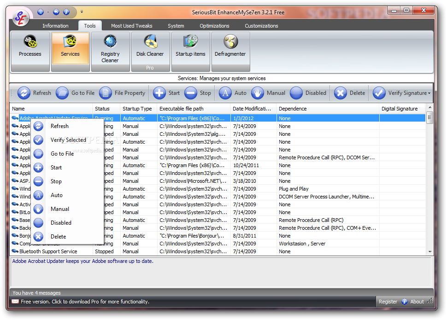Set startup to Auto via toolbar
This screenshot has width=447, height=320.
[233, 93]
